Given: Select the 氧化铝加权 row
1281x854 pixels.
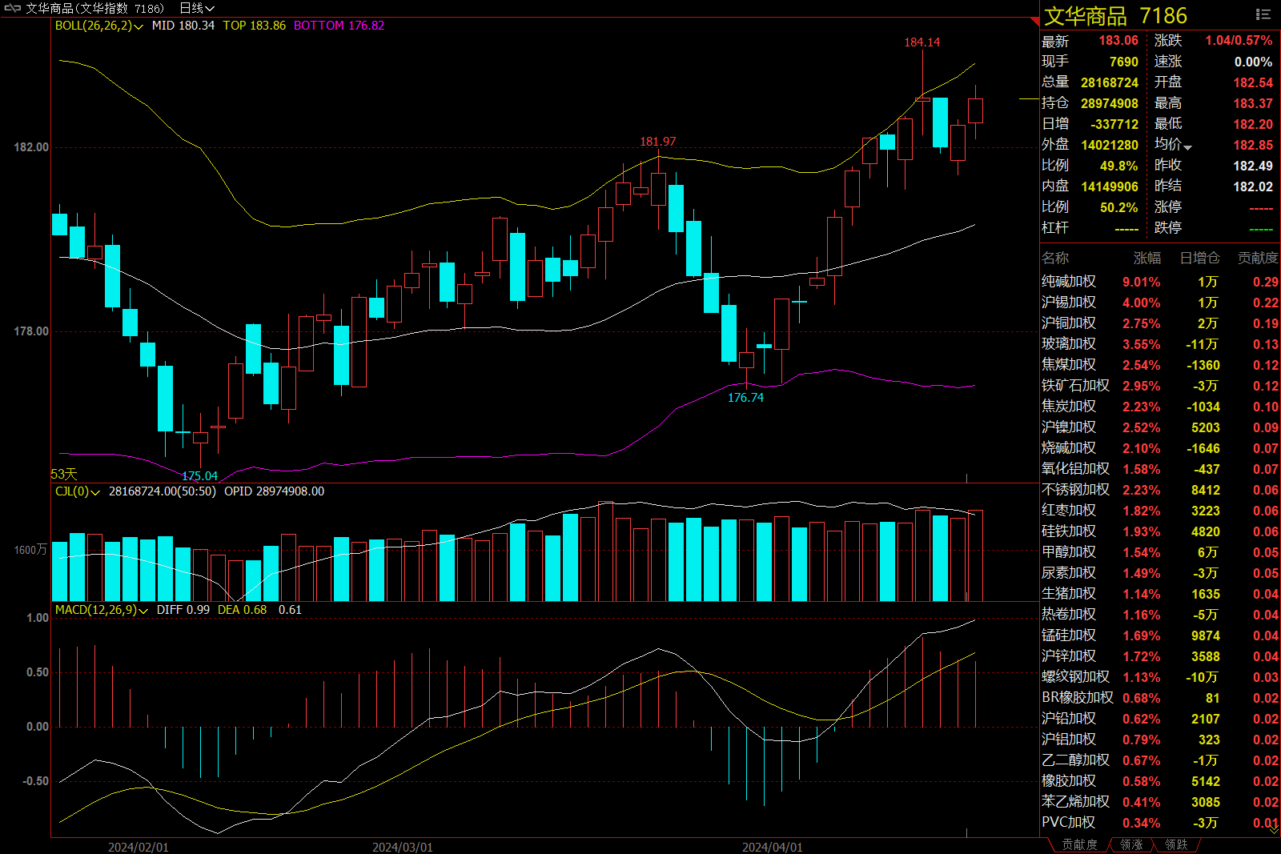Looking at the screenshot, I should coord(1160,469).
